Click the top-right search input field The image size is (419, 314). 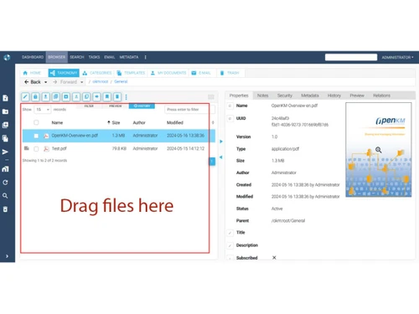tap(351, 57)
